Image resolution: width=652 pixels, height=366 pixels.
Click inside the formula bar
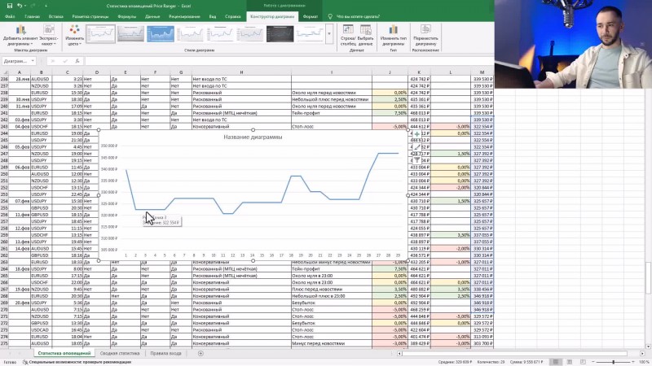pos(289,61)
